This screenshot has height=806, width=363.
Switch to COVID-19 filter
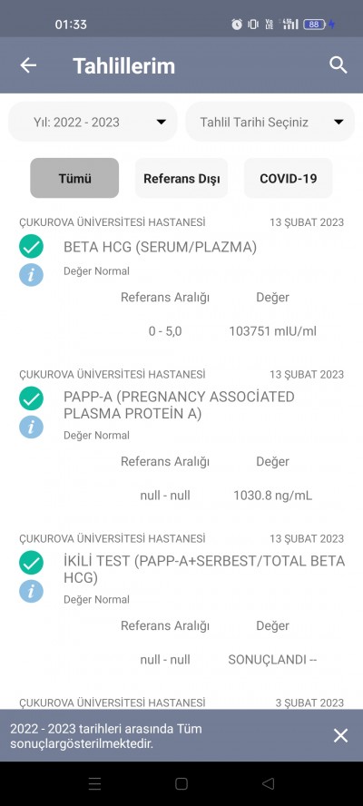[x=288, y=178]
